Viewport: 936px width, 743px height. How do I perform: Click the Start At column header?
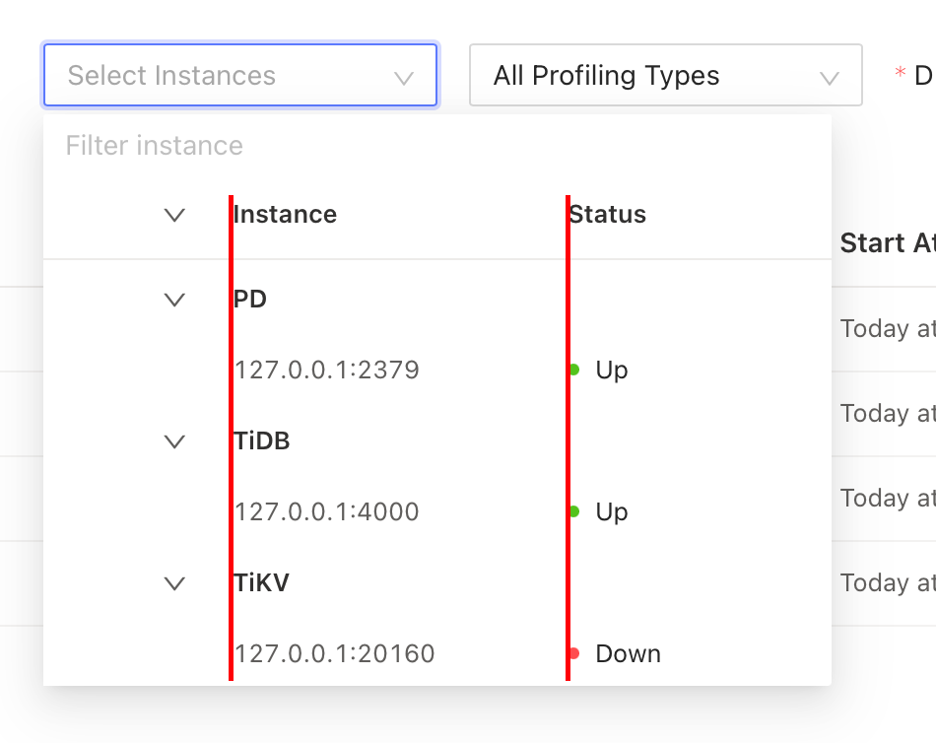[x=888, y=243]
